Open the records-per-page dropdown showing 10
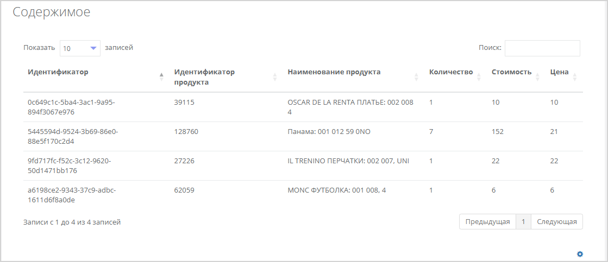This screenshot has width=608, height=262. click(80, 48)
